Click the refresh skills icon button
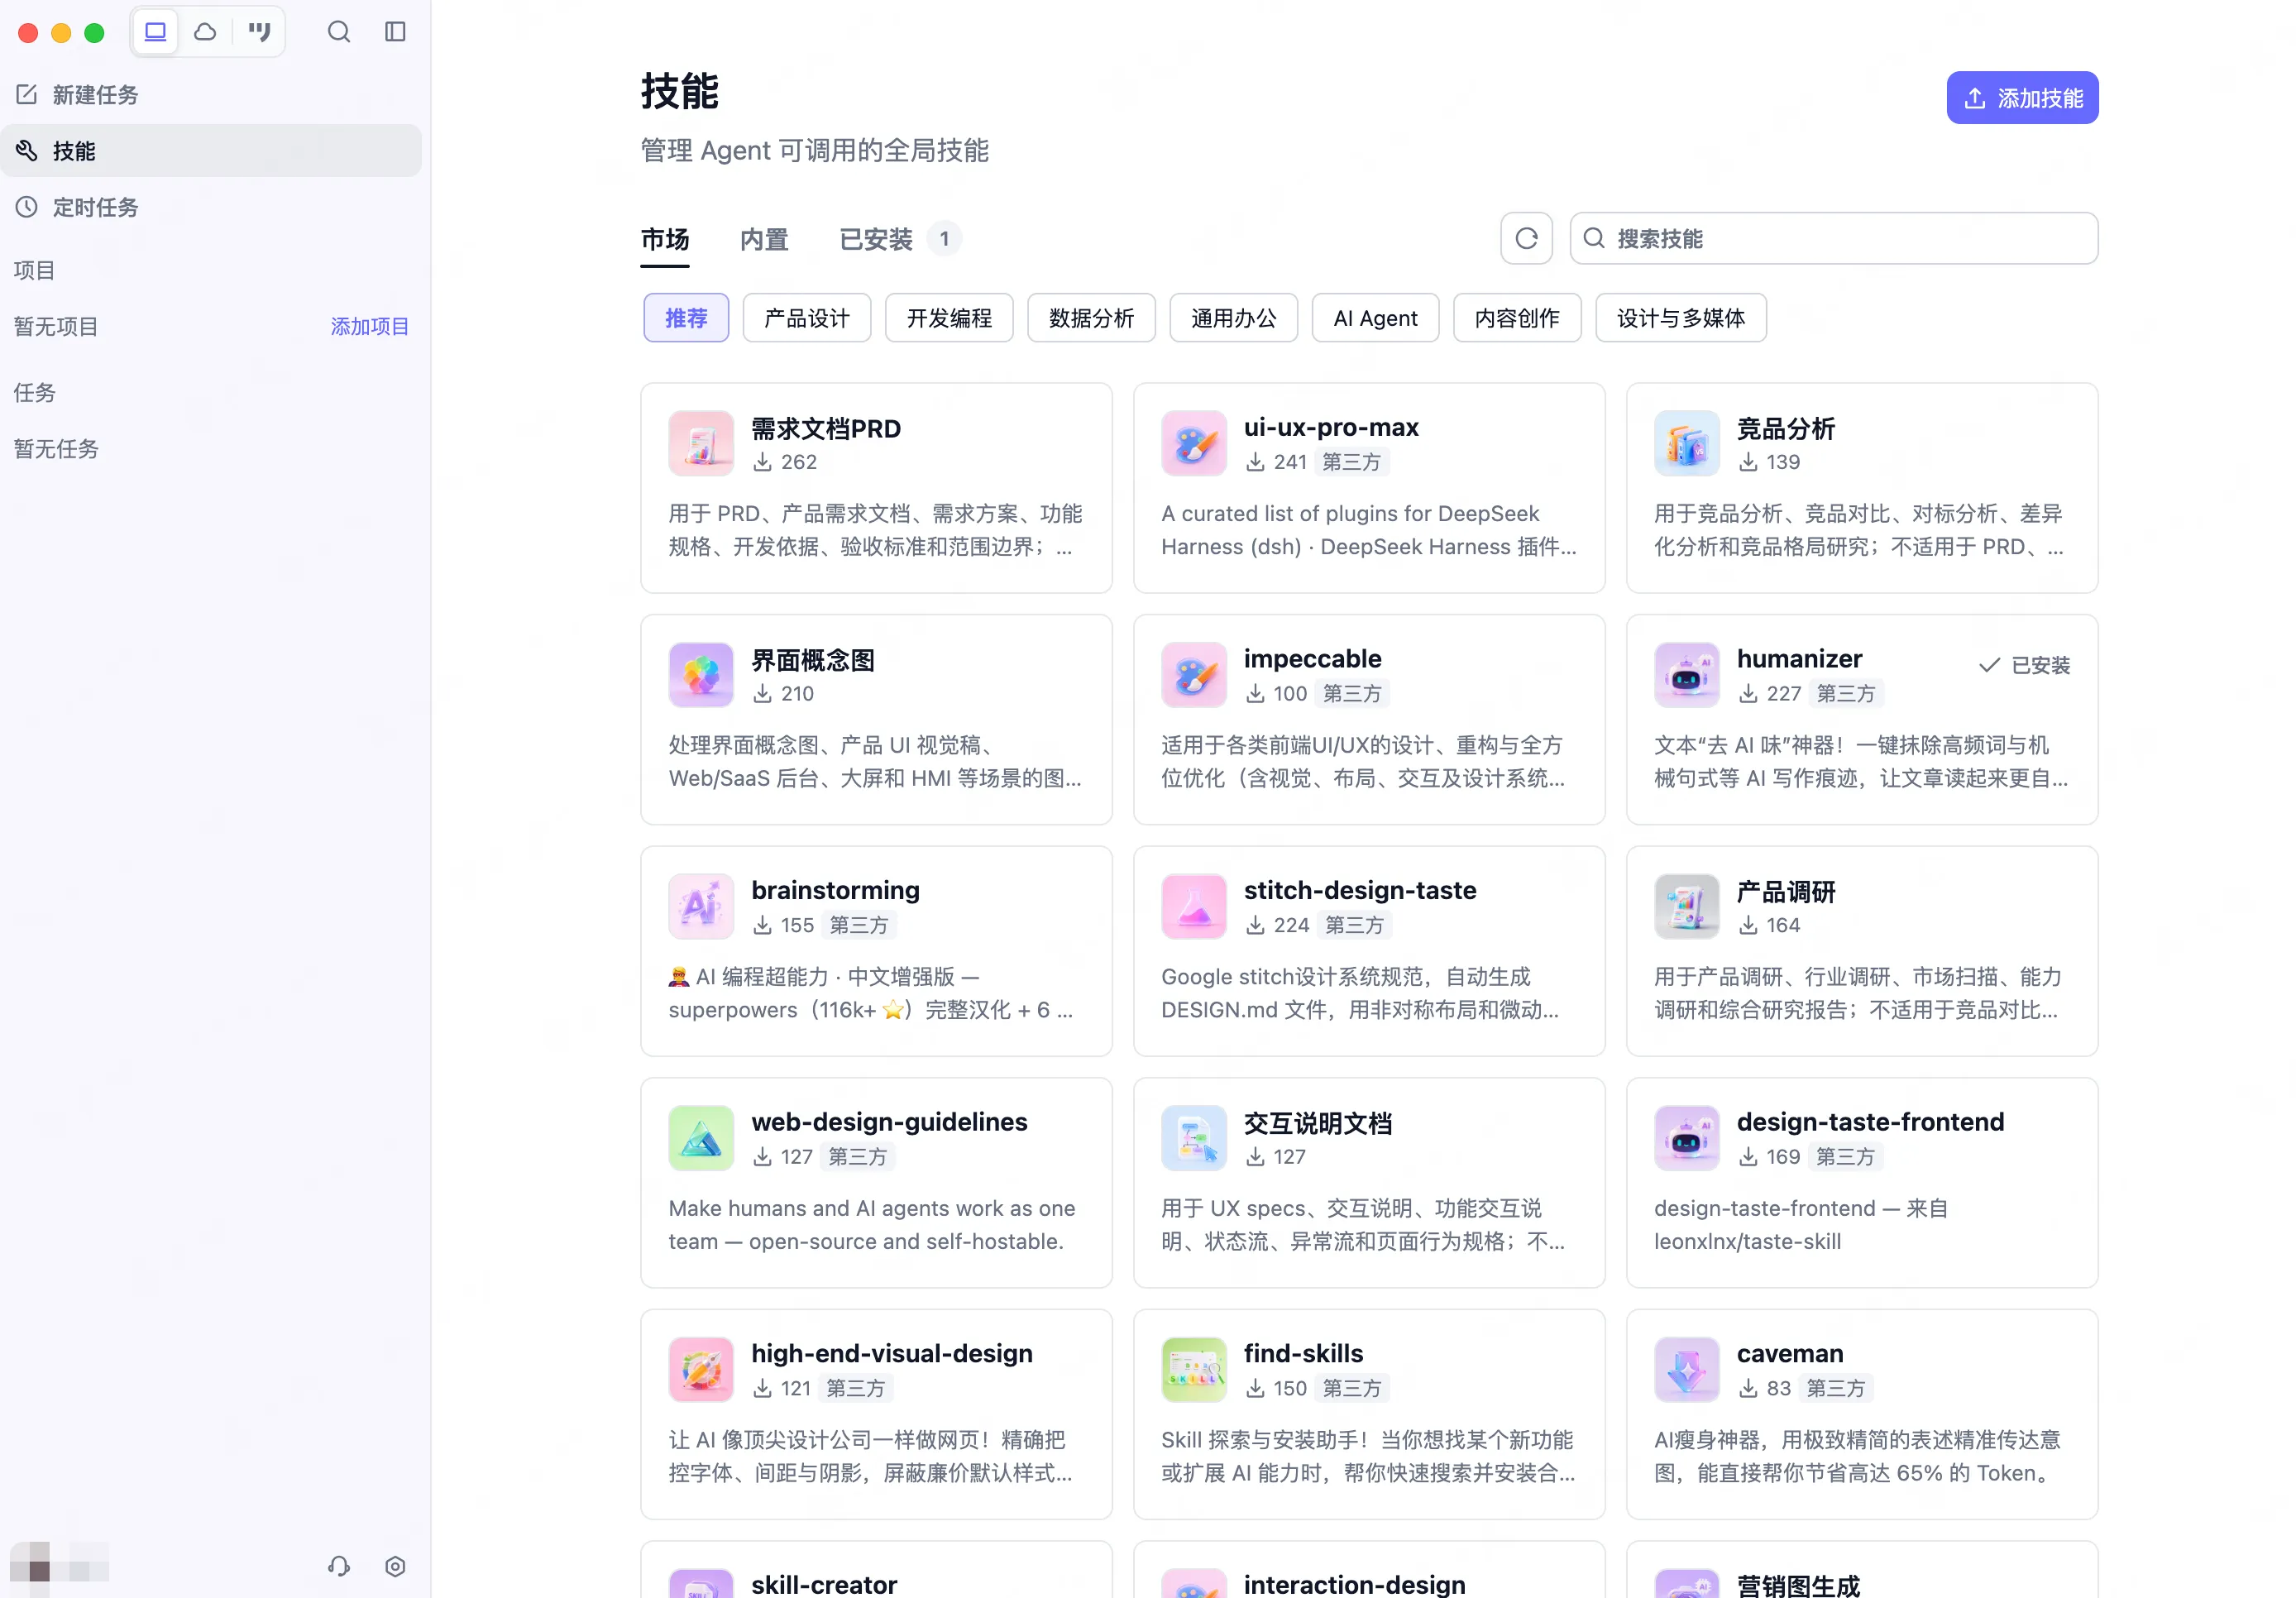Screen dimensions: 2296x1598 pyautogui.click(x=1526, y=238)
